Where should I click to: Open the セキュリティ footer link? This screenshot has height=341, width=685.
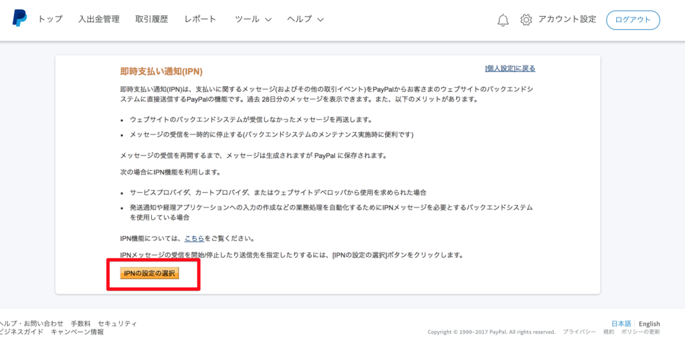coord(118,324)
